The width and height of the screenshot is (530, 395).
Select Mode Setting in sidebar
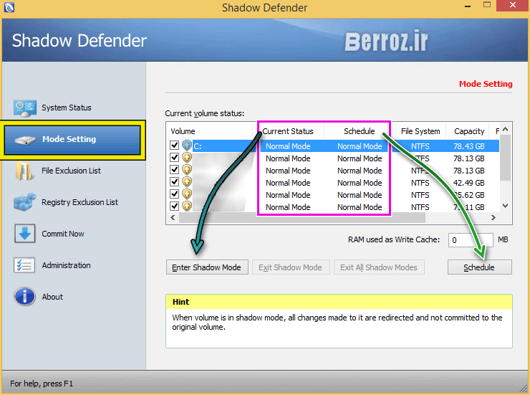coord(72,140)
